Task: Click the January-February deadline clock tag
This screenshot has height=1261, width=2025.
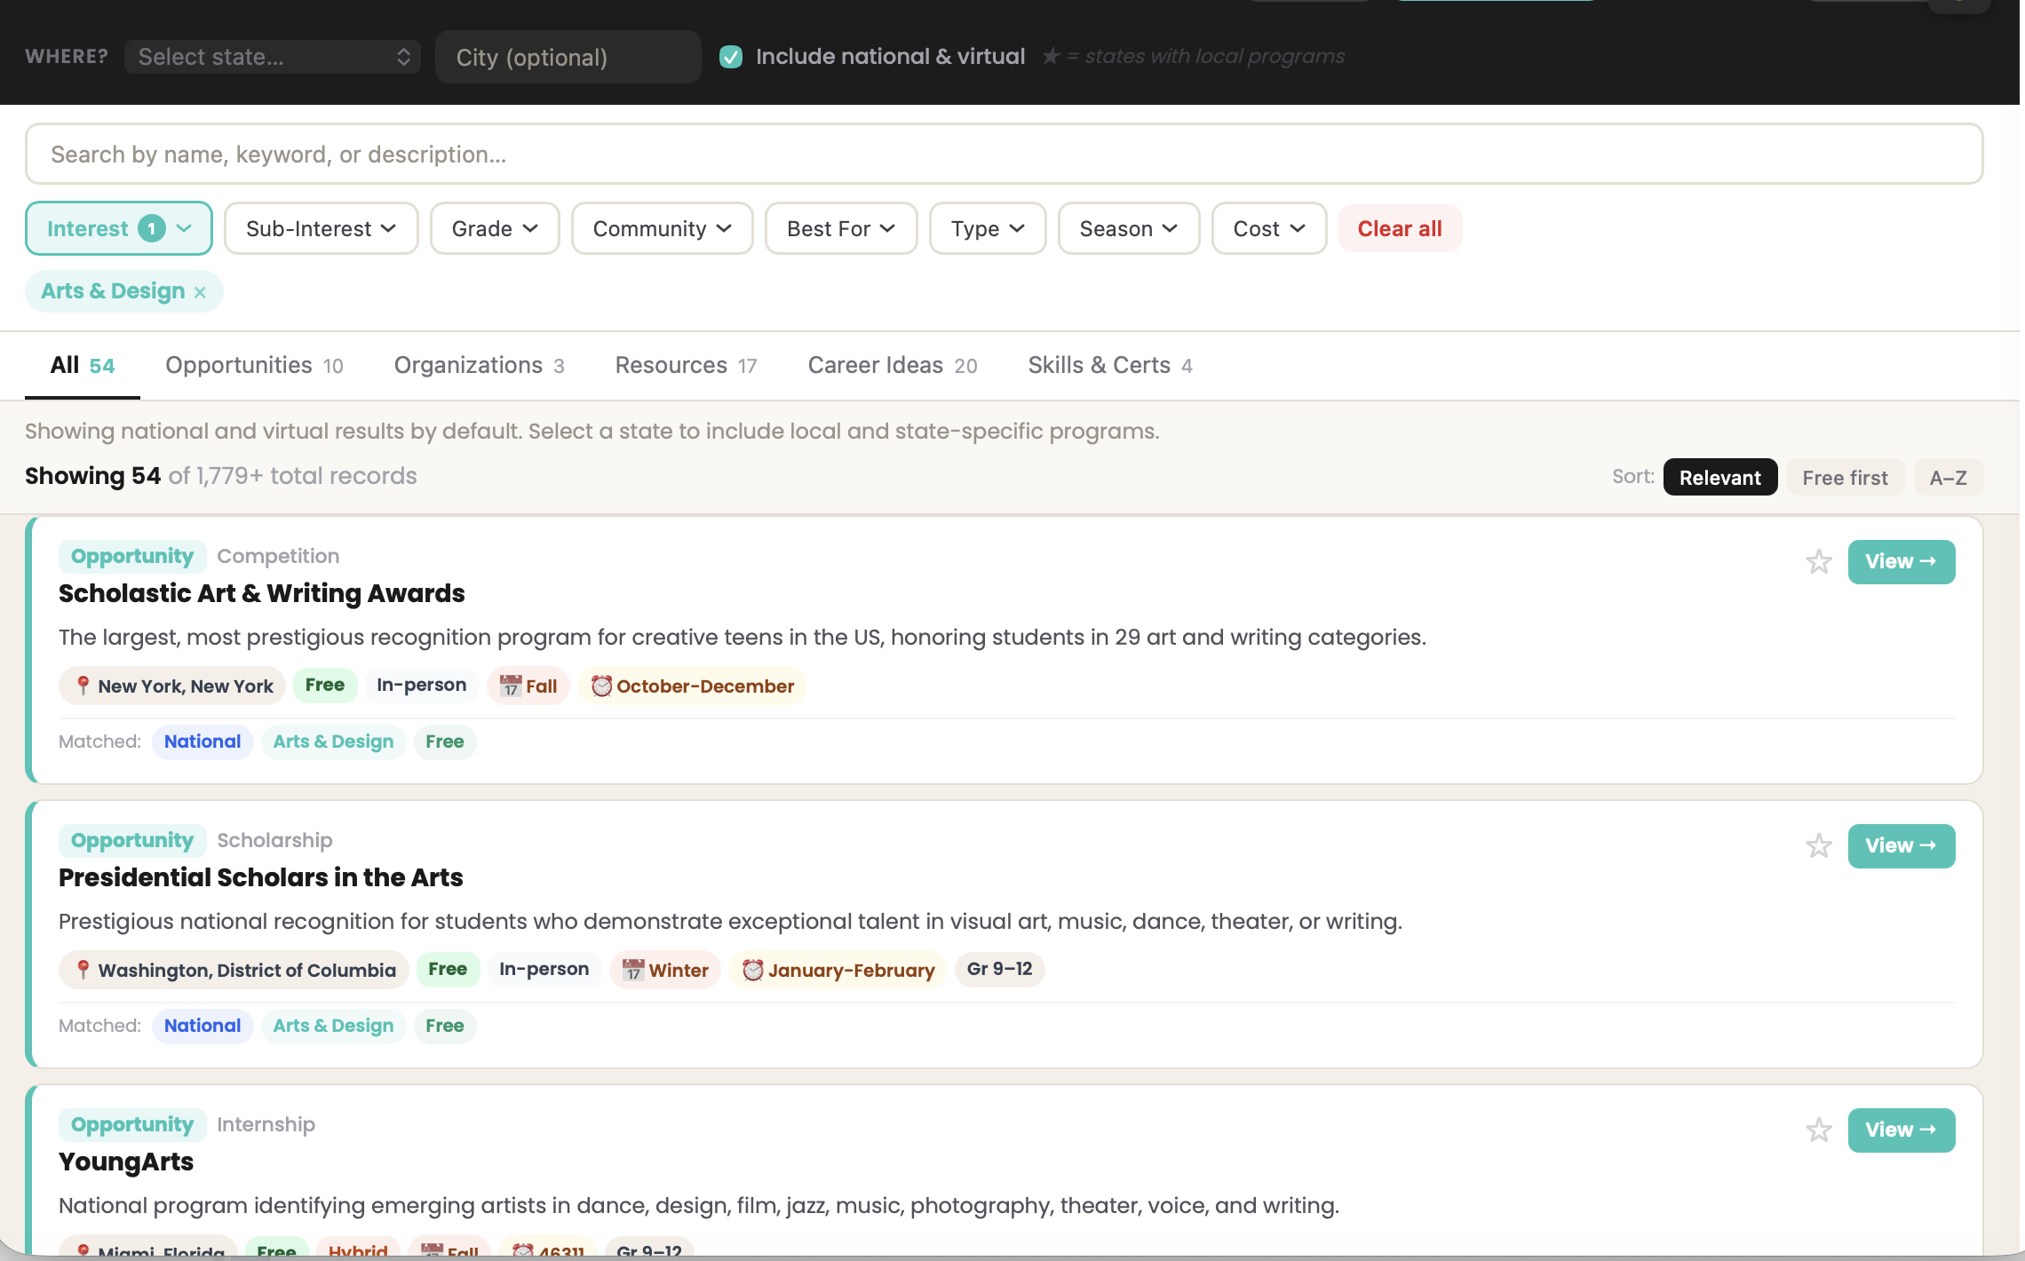Action: point(838,970)
